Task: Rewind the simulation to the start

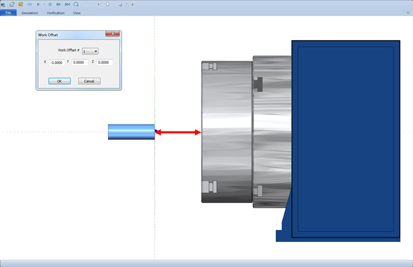Action: [29, 5]
